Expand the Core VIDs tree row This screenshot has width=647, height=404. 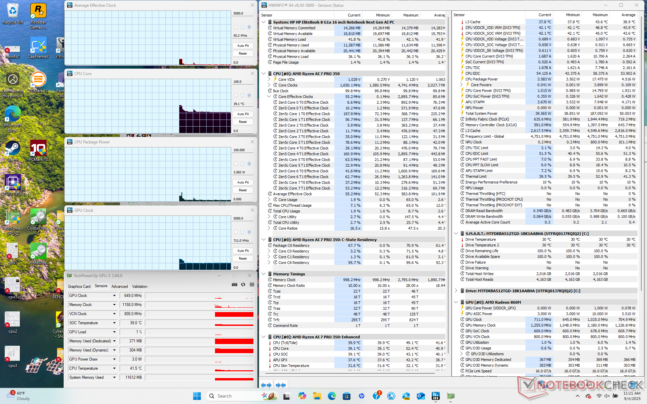tap(269, 79)
